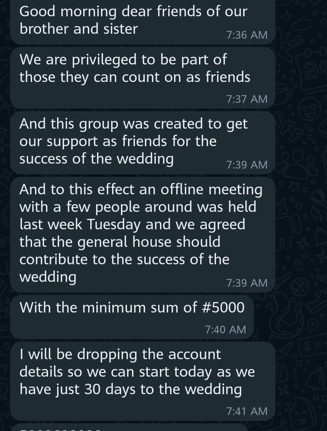
Task: Click the 7:36 AM timestamp
Action: [247, 35]
